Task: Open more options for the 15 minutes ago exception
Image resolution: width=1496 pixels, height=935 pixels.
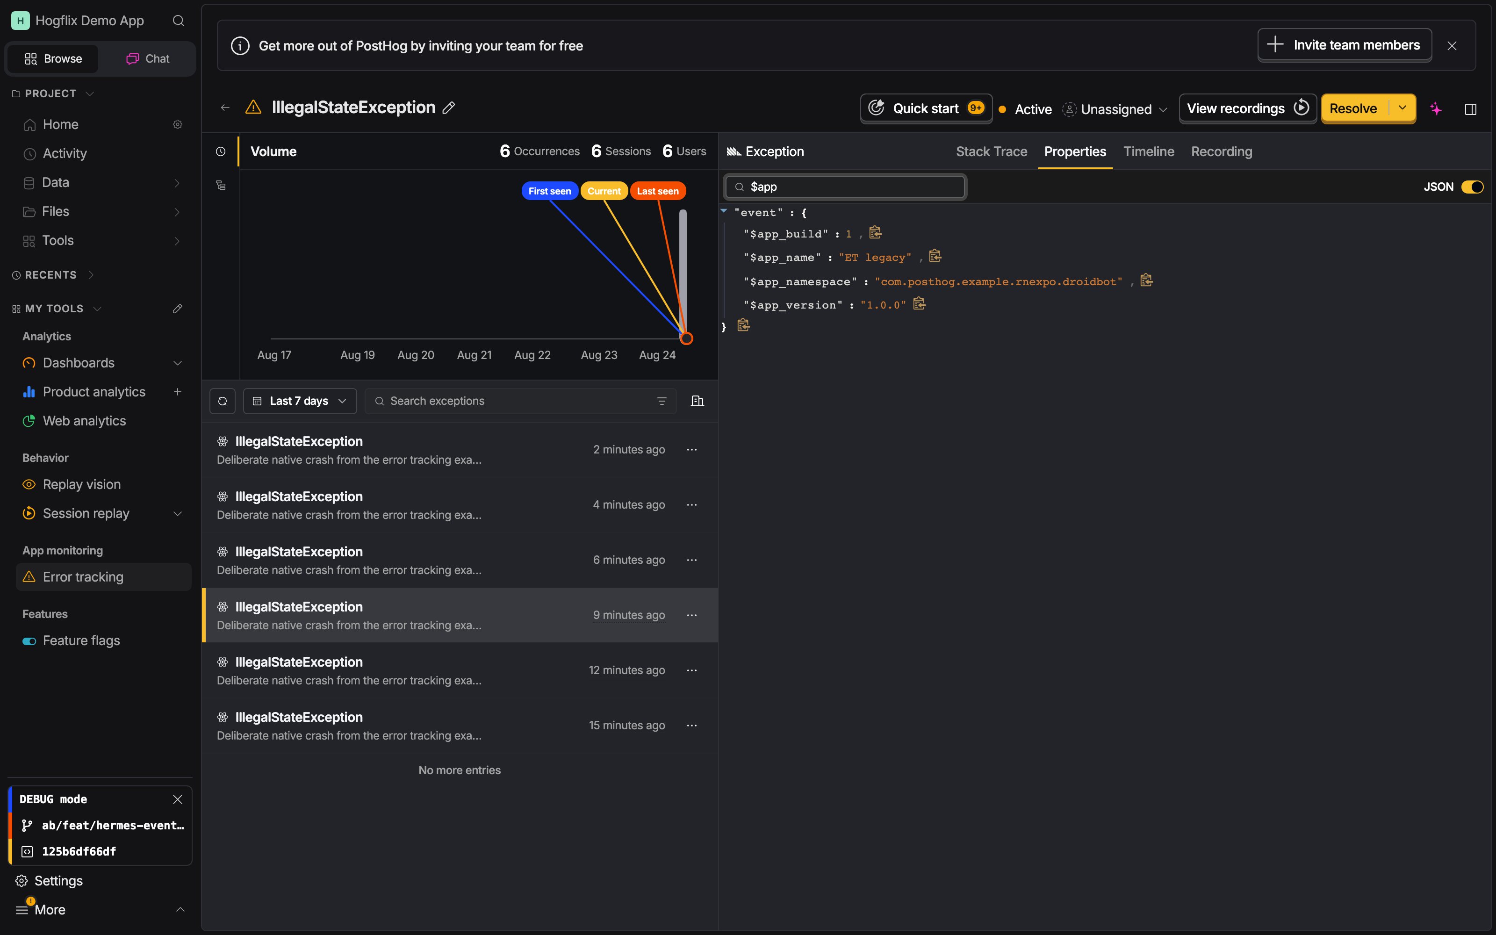Action: pyautogui.click(x=692, y=725)
